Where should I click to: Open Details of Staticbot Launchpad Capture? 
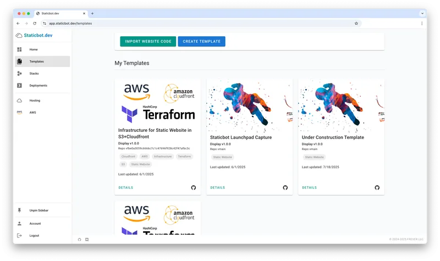pyautogui.click(x=217, y=187)
